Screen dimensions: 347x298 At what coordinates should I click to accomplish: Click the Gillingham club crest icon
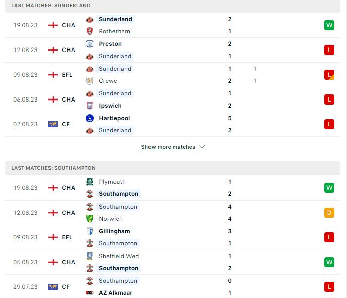(90, 231)
